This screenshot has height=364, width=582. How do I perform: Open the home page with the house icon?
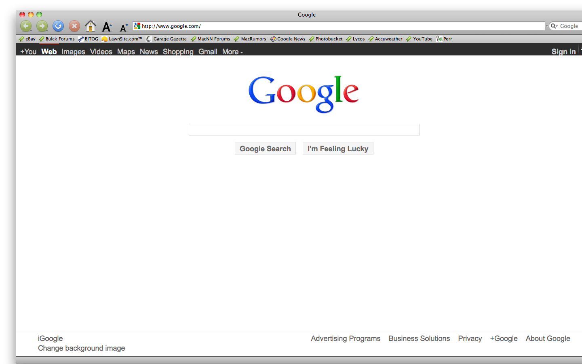coord(91,26)
